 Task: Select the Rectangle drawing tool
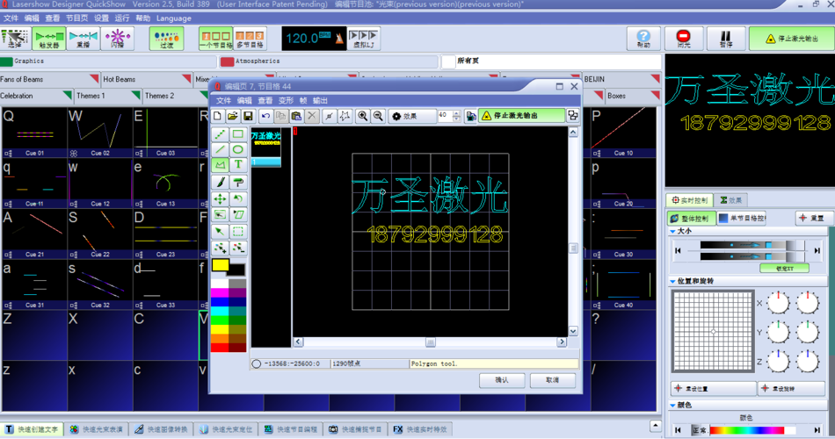tap(238, 134)
